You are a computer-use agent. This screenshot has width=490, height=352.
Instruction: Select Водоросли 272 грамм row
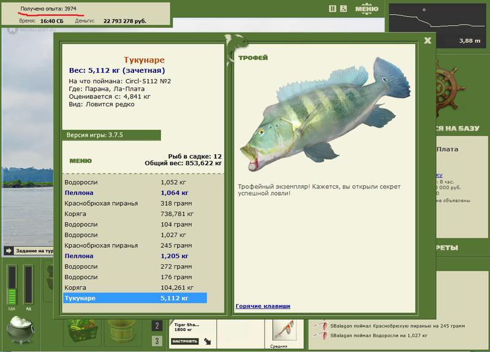tap(135, 266)
